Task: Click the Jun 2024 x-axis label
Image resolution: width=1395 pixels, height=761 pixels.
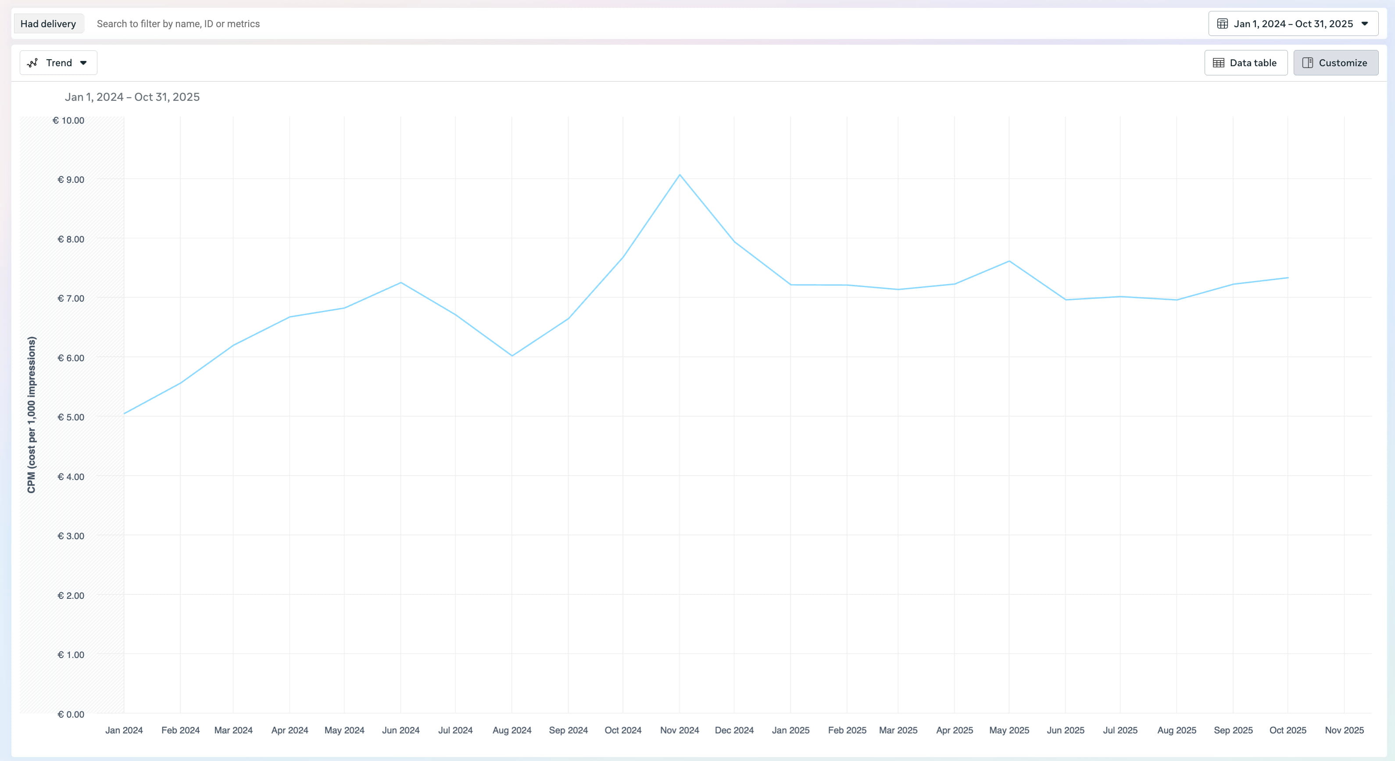Action: coord(401,730)
